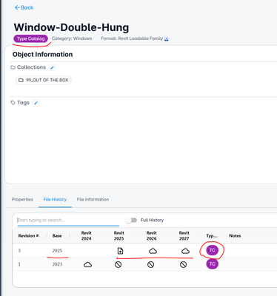Click the Revit 2025 column header

[x=119, y=235]
